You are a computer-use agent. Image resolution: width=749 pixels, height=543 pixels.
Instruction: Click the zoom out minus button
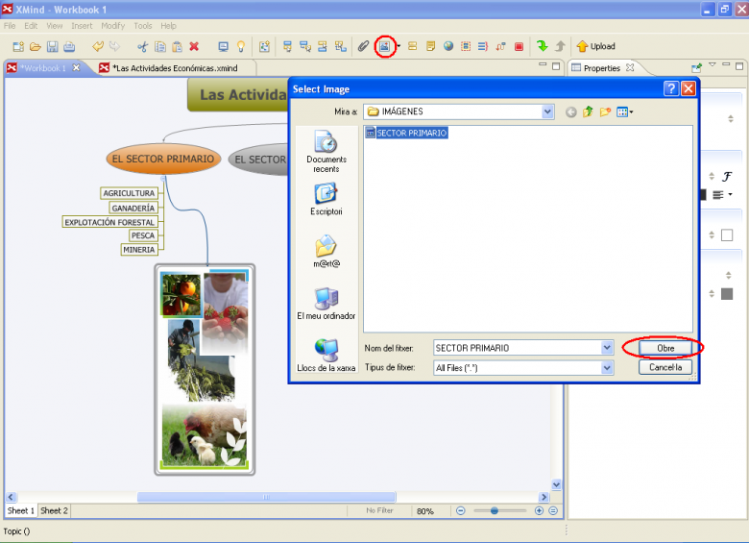pyautogui.click(x=461, y=511)
